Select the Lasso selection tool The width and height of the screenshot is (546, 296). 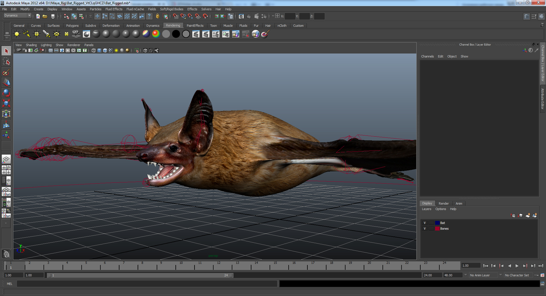(6, 61)
